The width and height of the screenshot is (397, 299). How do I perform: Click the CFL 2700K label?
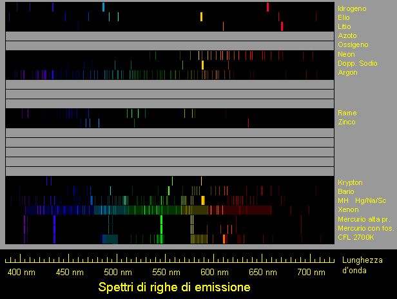[356, 237]
